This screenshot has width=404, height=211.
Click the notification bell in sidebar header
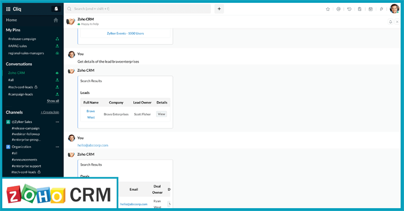coord(56,9)
